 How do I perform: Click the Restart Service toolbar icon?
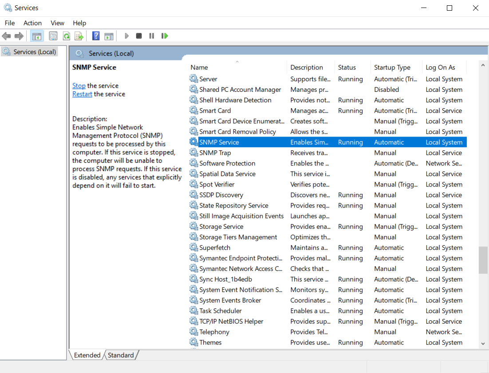click(x=165, y=36)
